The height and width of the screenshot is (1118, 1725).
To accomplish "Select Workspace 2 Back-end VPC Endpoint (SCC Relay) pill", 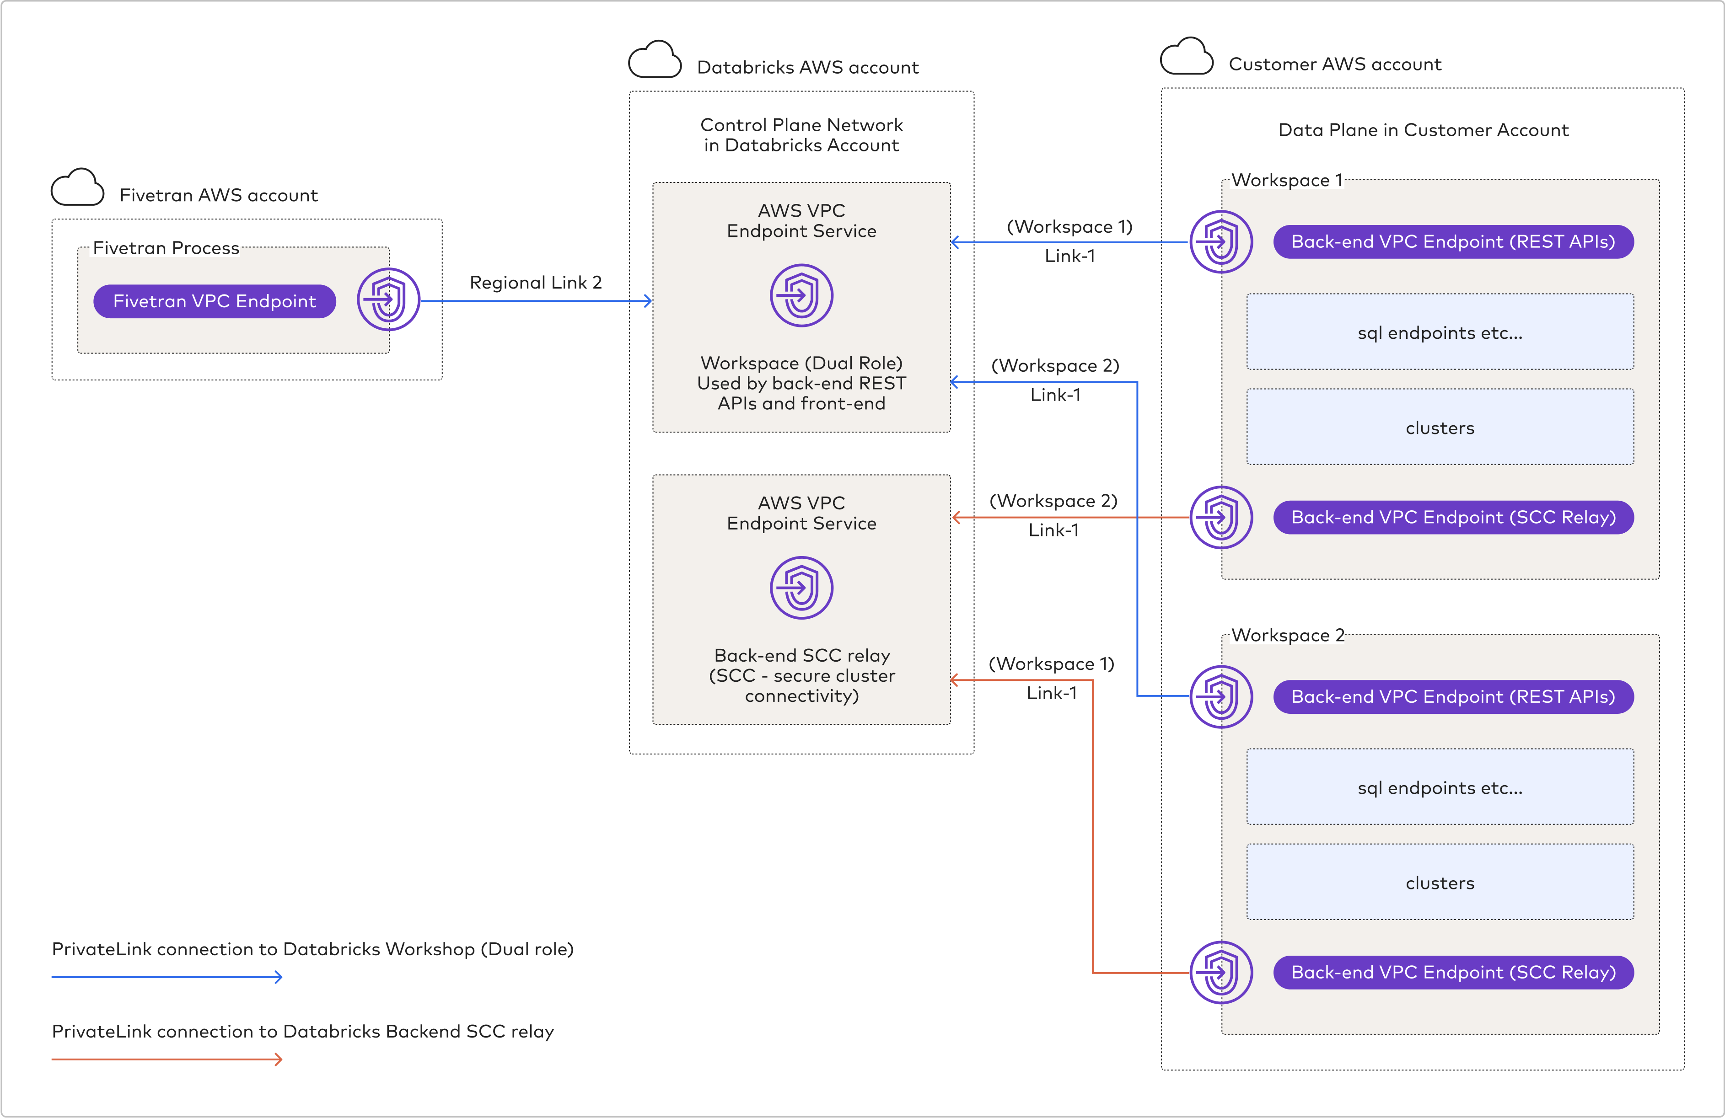I will tap(1453, 973).
